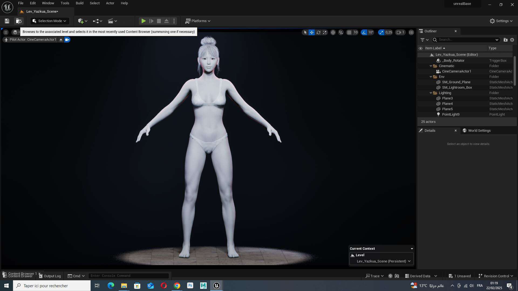
Task: Click the Skip frame playback button
Action: pos(151,21)
